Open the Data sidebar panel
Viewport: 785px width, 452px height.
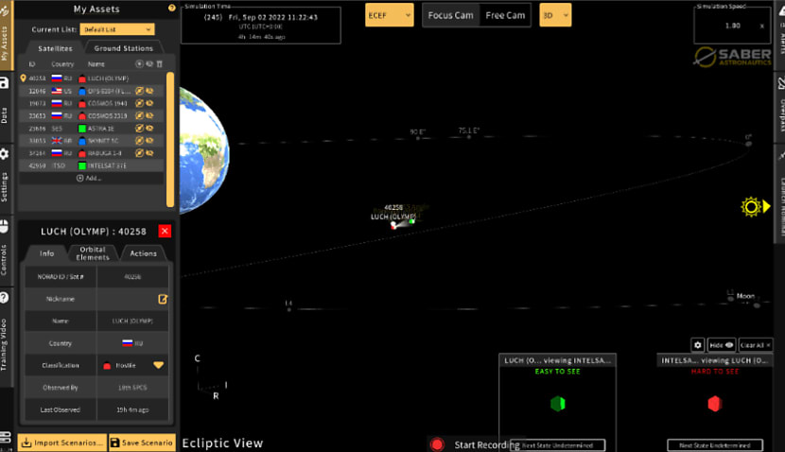(x=5, y=107)
